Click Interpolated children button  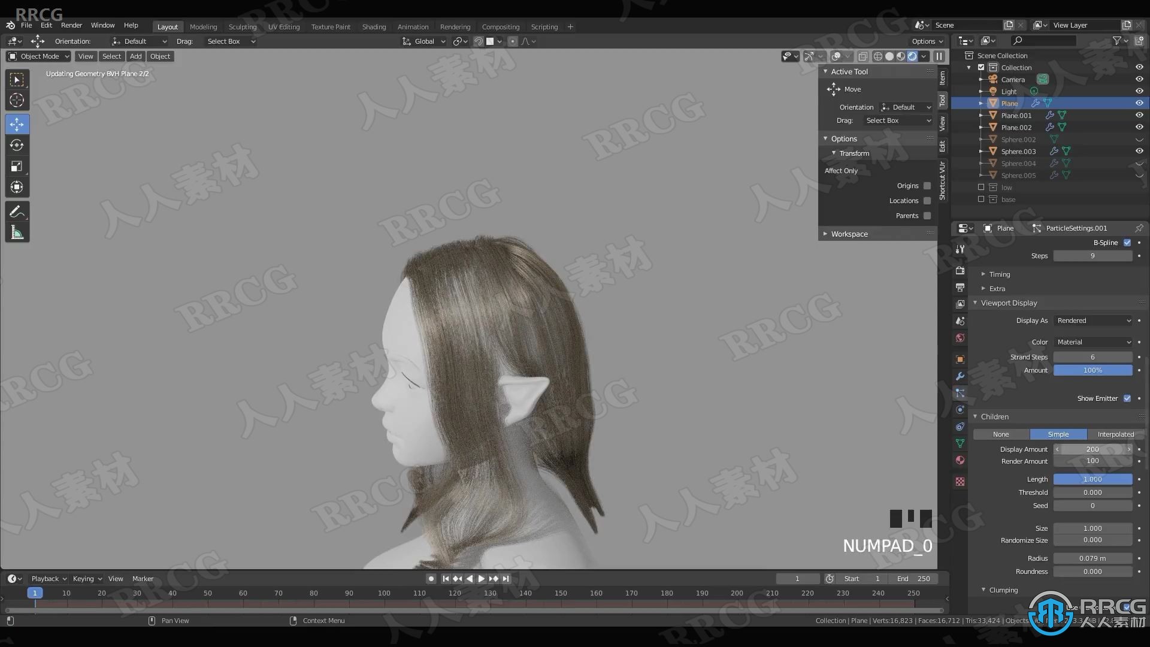click(1115, 434)
